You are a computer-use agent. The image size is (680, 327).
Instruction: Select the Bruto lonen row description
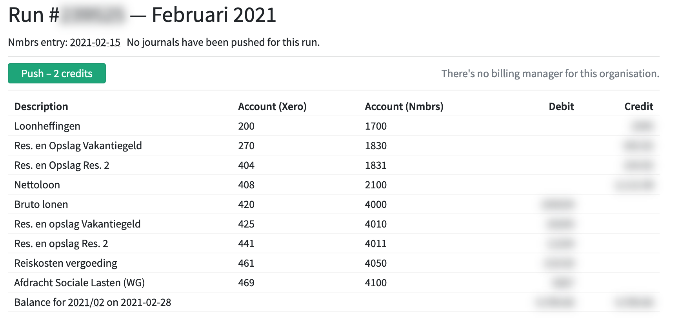(41, 204)
